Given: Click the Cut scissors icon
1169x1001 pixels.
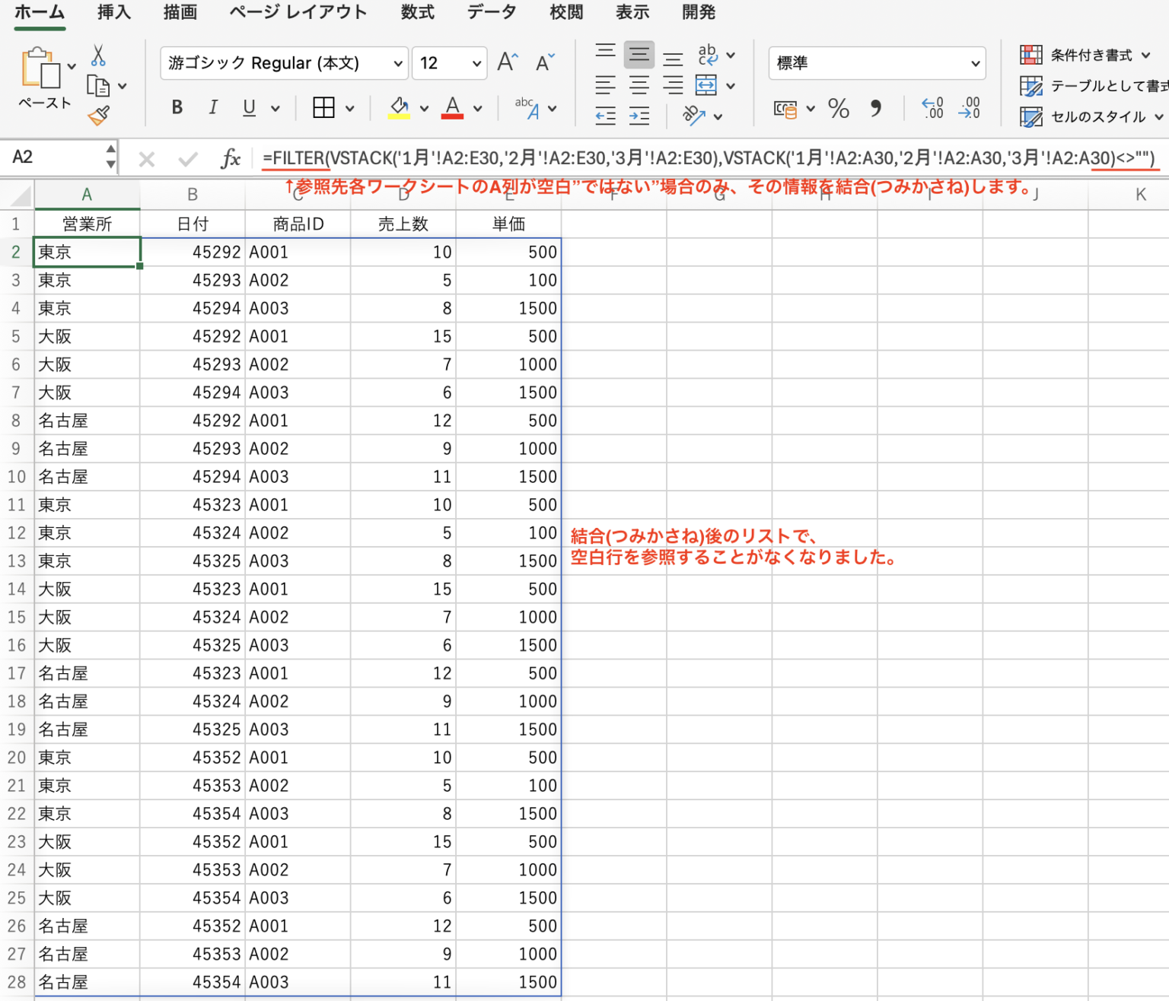Looking at the screenshot, I should (x=98, y=56).
